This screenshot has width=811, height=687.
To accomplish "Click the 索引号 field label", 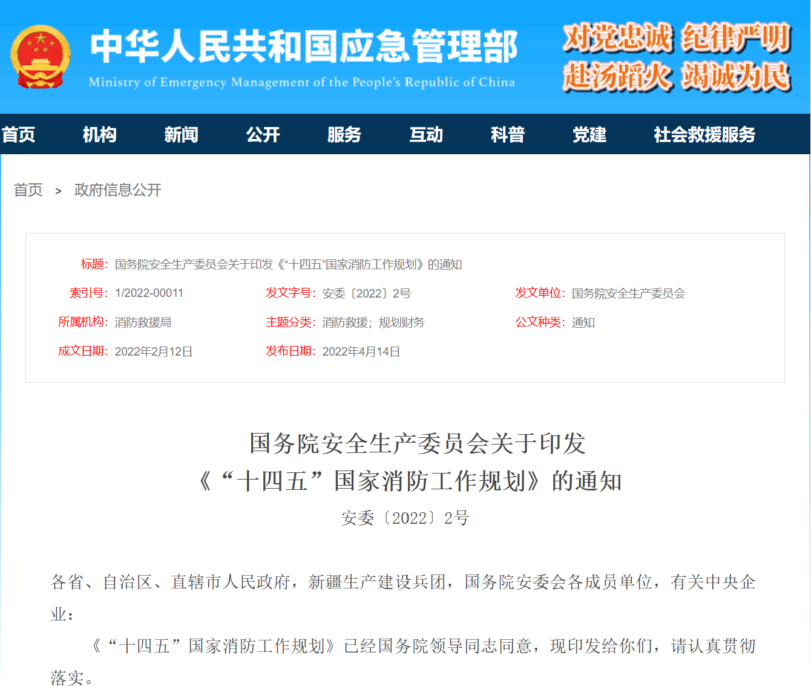I will tap(89, 293).
